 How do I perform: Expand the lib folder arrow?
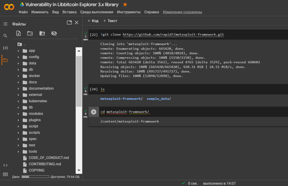(18, 107)
